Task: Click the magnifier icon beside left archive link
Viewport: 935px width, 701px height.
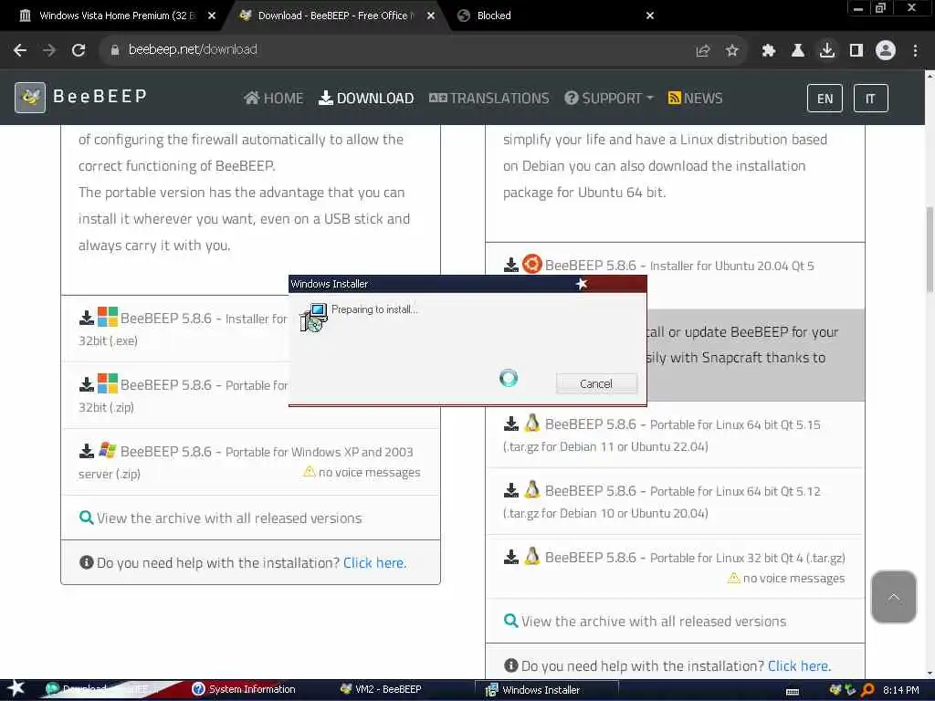Action: [x=87, y=518]
